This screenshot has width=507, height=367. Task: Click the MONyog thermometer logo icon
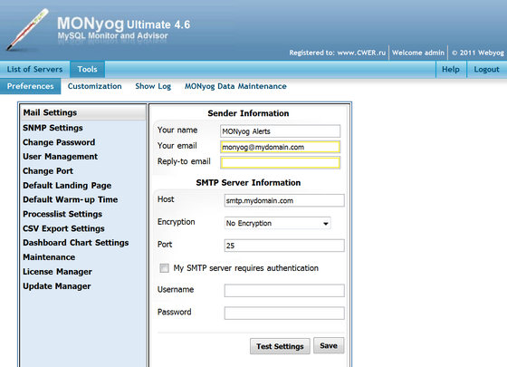(27, 30)
